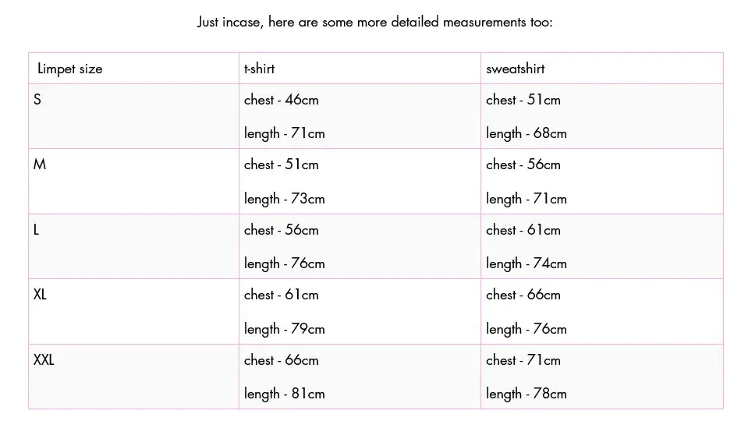This screenshot has width=741, height=428.
Task: Click the 'Just incase' heading text
Action: click(x=374, y=22)
